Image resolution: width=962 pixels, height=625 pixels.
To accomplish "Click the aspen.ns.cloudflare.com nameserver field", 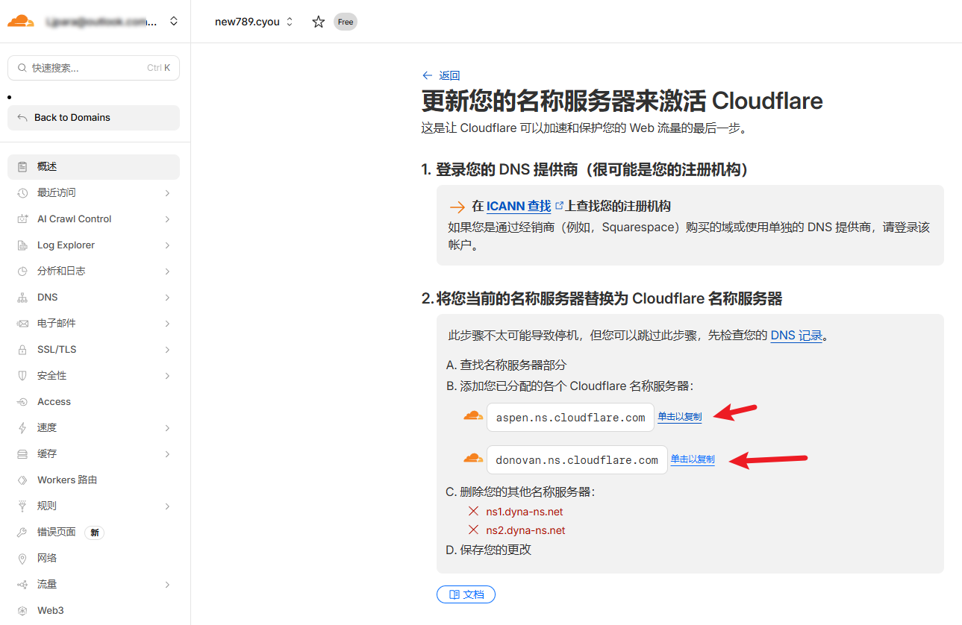I will coord(570,418).
